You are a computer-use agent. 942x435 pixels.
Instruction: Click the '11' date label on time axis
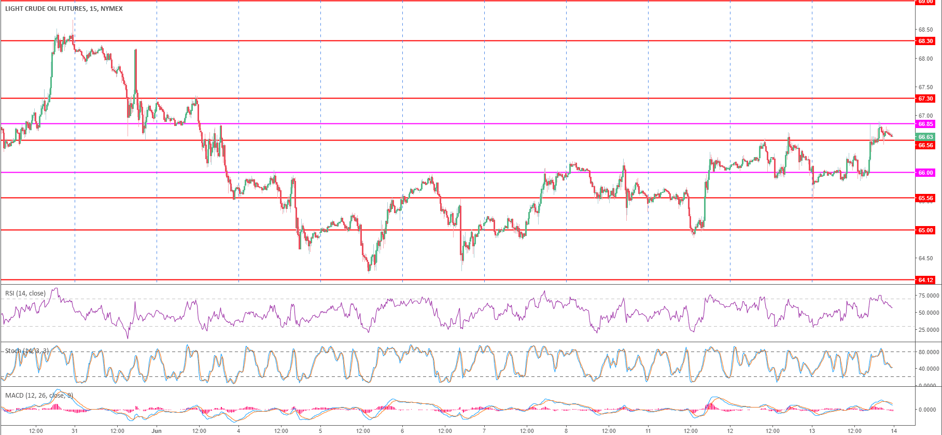(648, 430)
